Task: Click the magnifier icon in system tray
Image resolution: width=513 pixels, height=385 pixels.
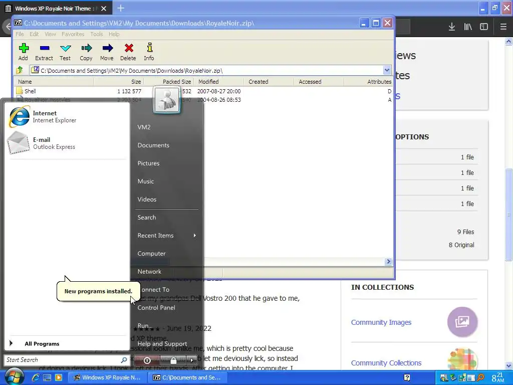Action: [x=480, y=378]
